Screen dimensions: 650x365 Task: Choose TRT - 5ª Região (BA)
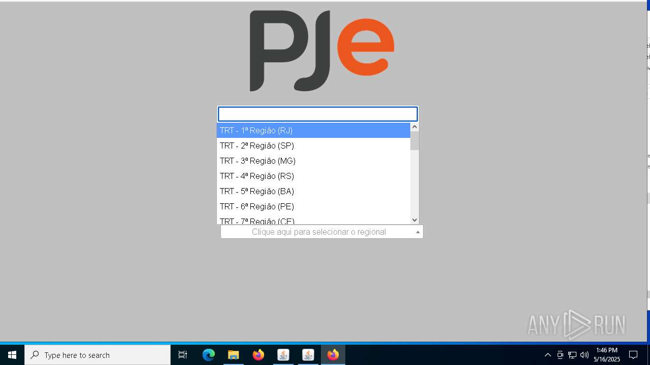313,191
